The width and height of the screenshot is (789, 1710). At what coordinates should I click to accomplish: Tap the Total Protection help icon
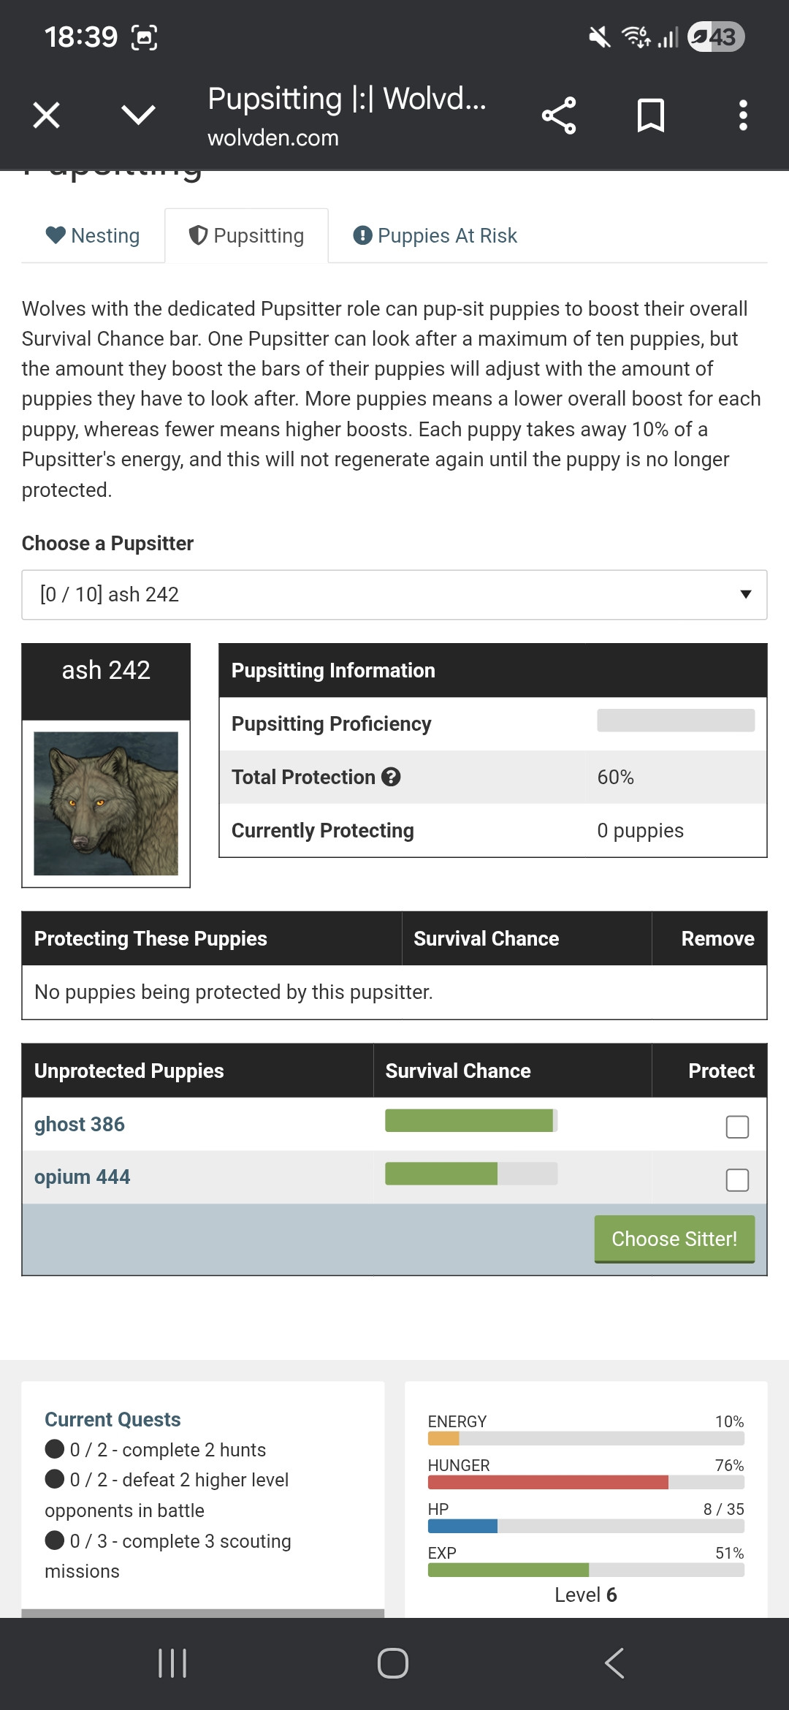pyautogui.click(x=392, y=777)
